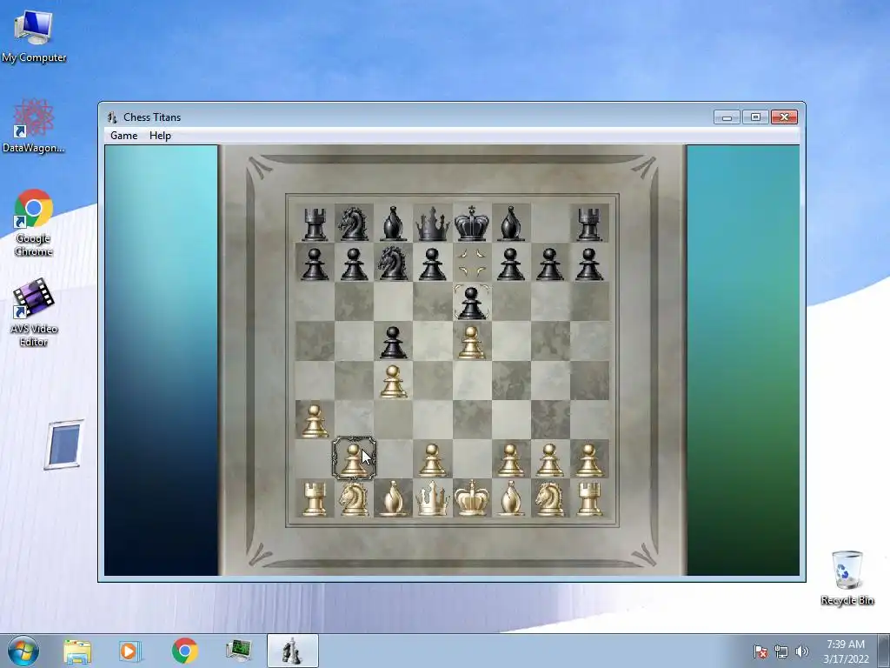
Task: Open Google Chrome desktop shortcut
Action: 34,223
